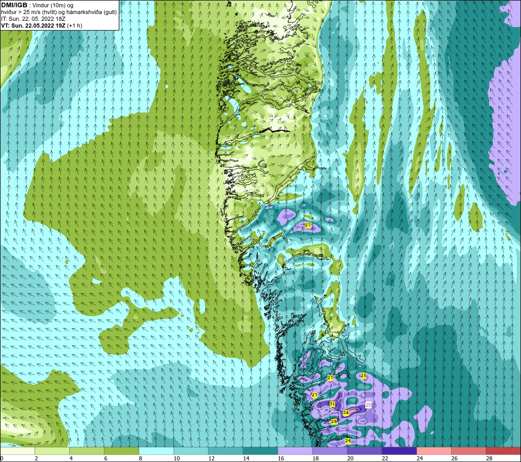Click the 14 tick label on colour scale
Screen dimensions: 521x462
coord(246,458)
